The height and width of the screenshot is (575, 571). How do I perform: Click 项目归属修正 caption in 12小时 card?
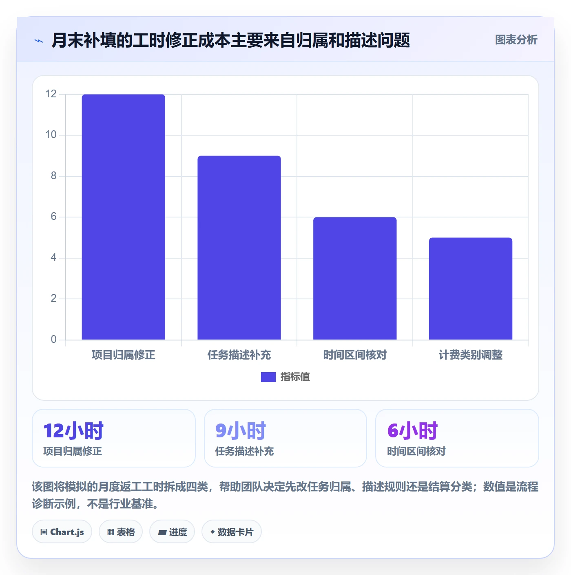(73, 451)
